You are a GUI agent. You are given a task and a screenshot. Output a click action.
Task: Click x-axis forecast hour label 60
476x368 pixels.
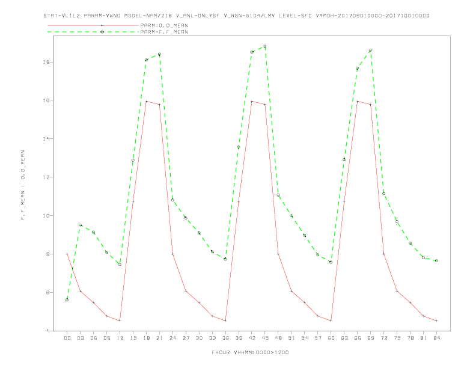(331, 338)
